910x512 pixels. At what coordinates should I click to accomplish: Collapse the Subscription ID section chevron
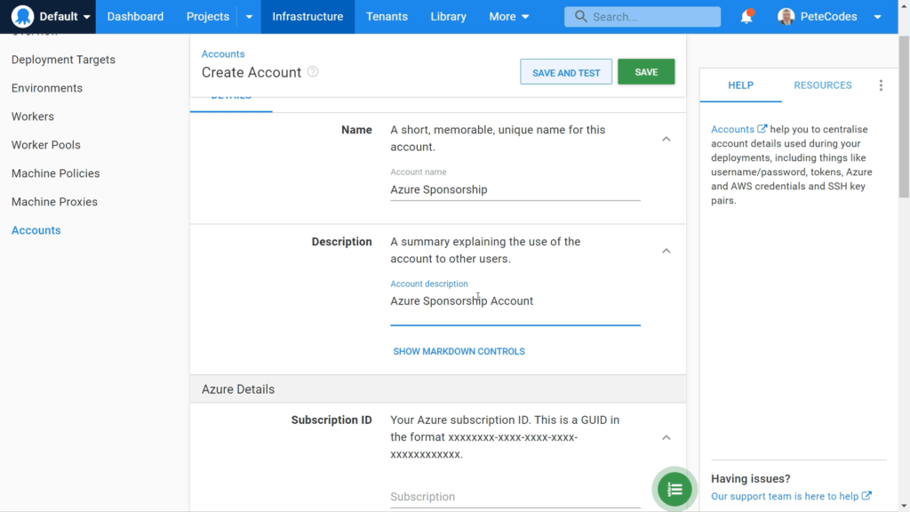click(x=667, y=437)
